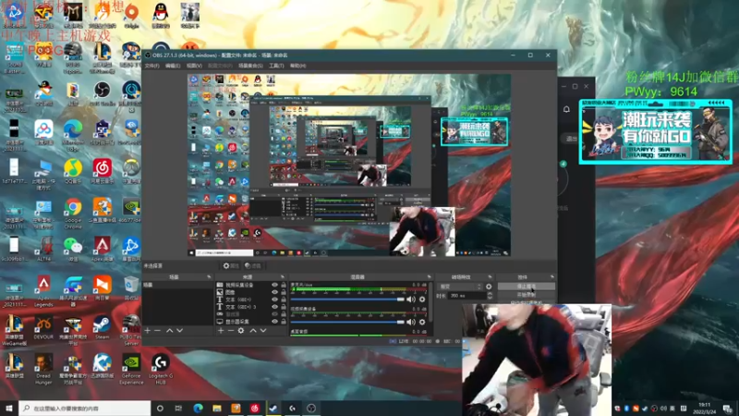Screen dimensions: 739x416
Task: Pop out the 来源 dock panel
Action: [283, 276]
